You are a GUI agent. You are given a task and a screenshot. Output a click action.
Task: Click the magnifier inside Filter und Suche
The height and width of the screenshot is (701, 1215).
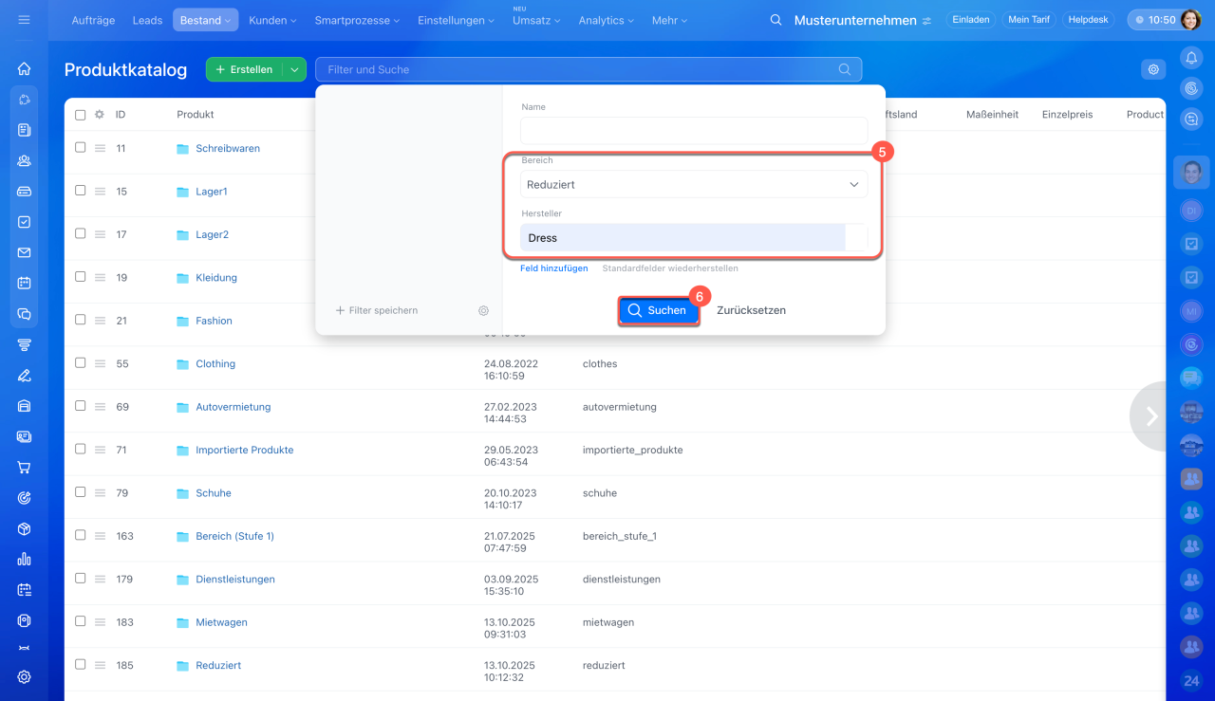click(x=845, y=69)
